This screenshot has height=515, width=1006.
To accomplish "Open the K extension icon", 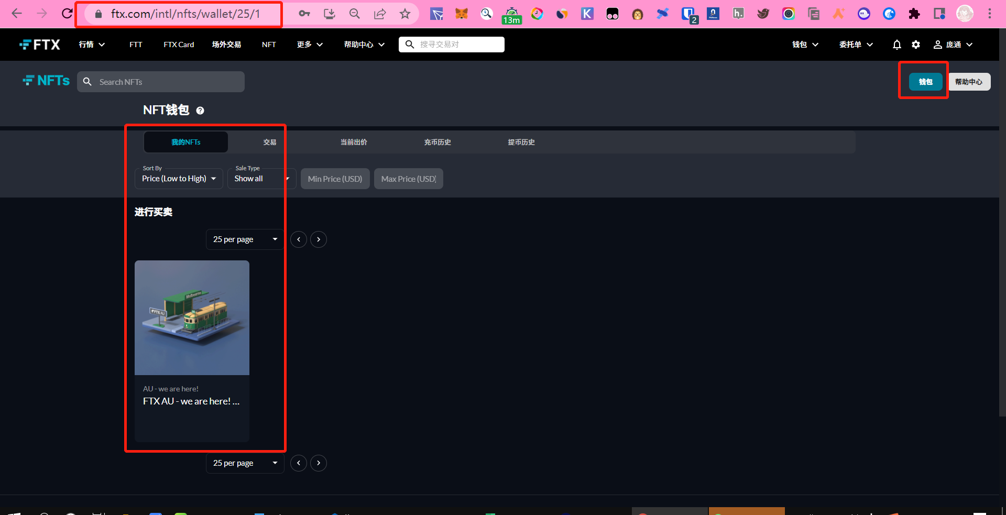I will click(587, 14).
